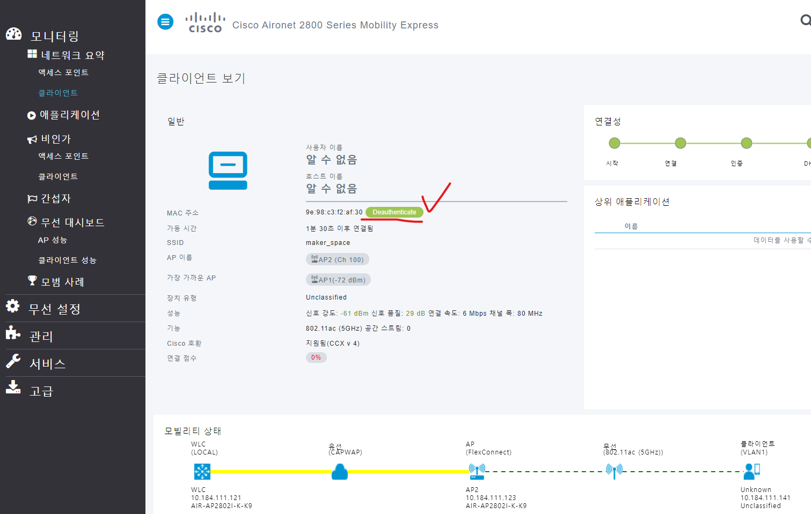The image size is (811, 514).
Task: Click the AP2 FlexConnect access point icon
Action: point(477,472)
